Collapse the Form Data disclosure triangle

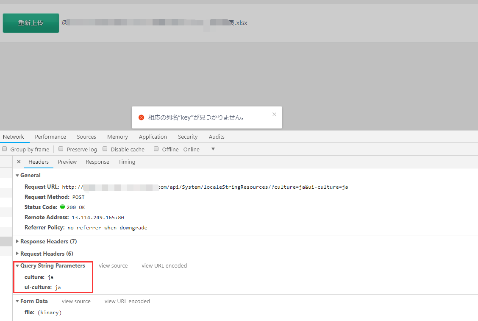pyautogui.click(x=17, y=301)
